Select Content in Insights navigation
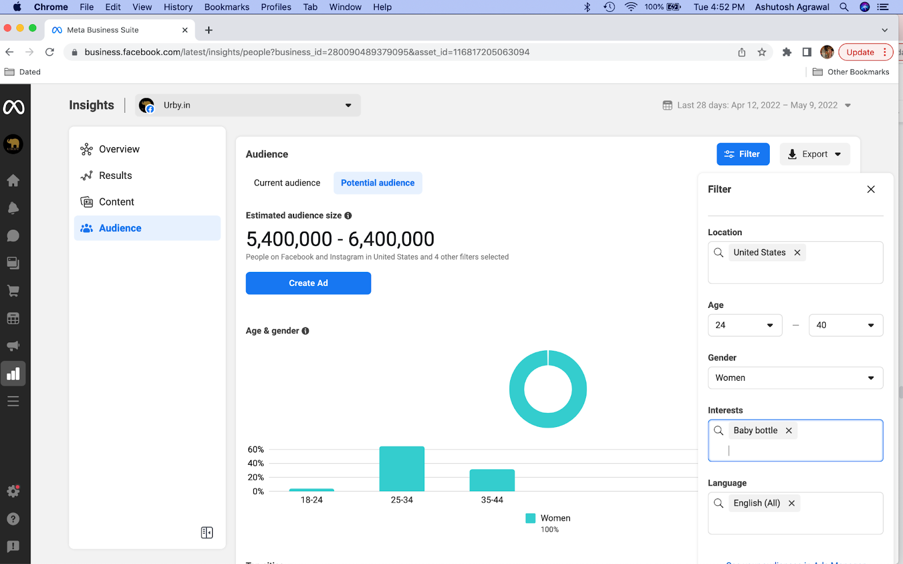Screen dimensions: 903x564 click(x=147, y=202)
